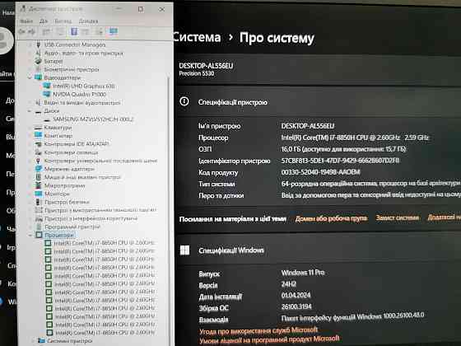Screen dimensions: 461x346
Task: Select the Пристрої безпеки category
Action: (67, 202)
